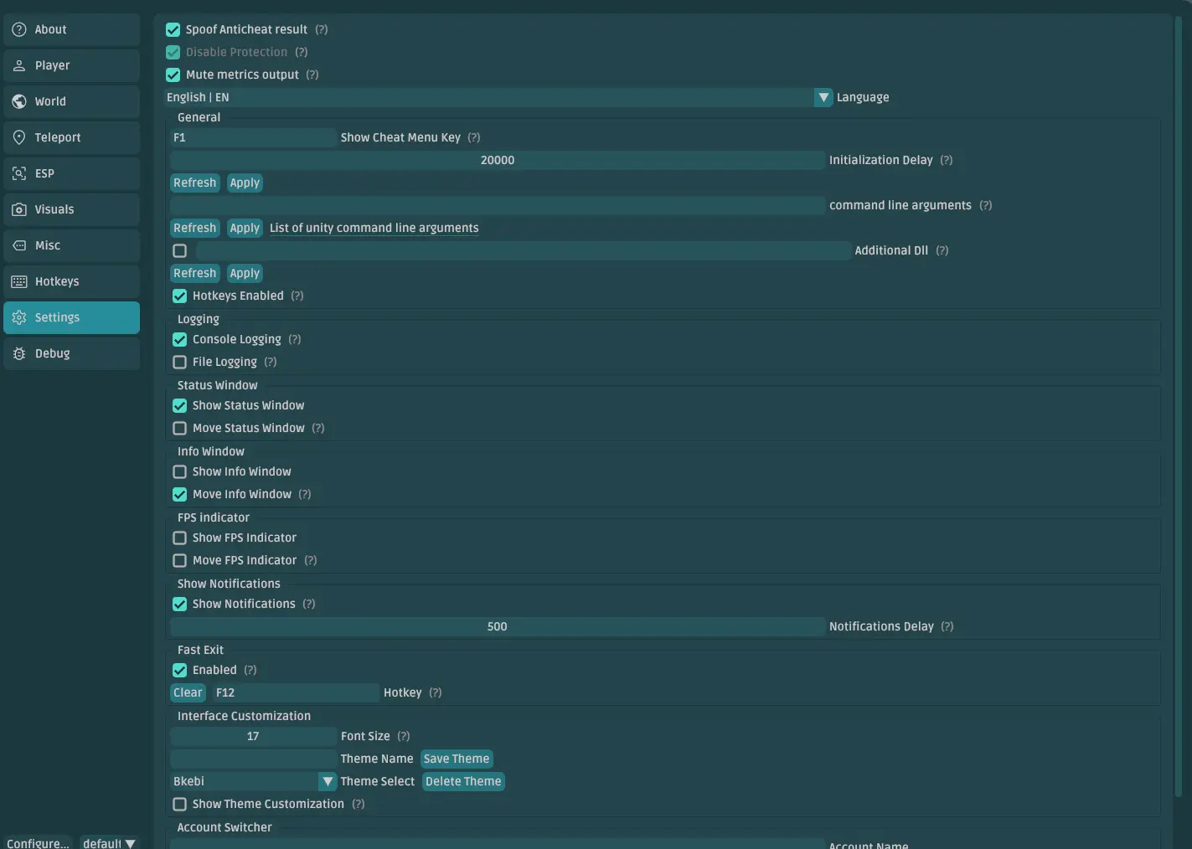Click the Hotkeys keyboard icon
The height and width of the screenshot is (849, 1192).
[x=19, y=281]
